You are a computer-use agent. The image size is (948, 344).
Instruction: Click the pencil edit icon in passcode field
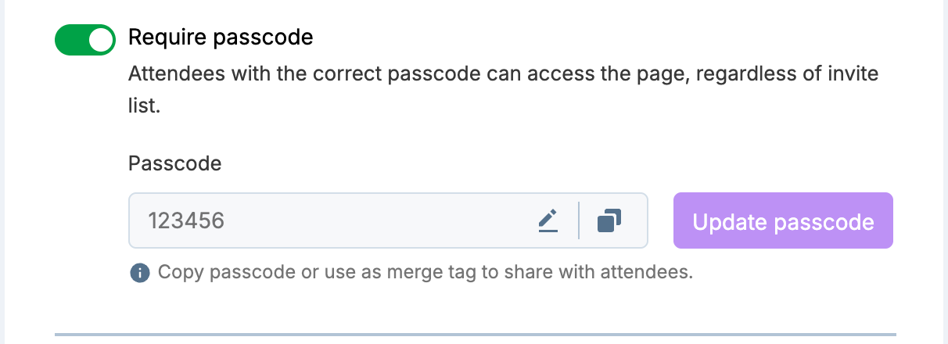click(x=548, y=221)
